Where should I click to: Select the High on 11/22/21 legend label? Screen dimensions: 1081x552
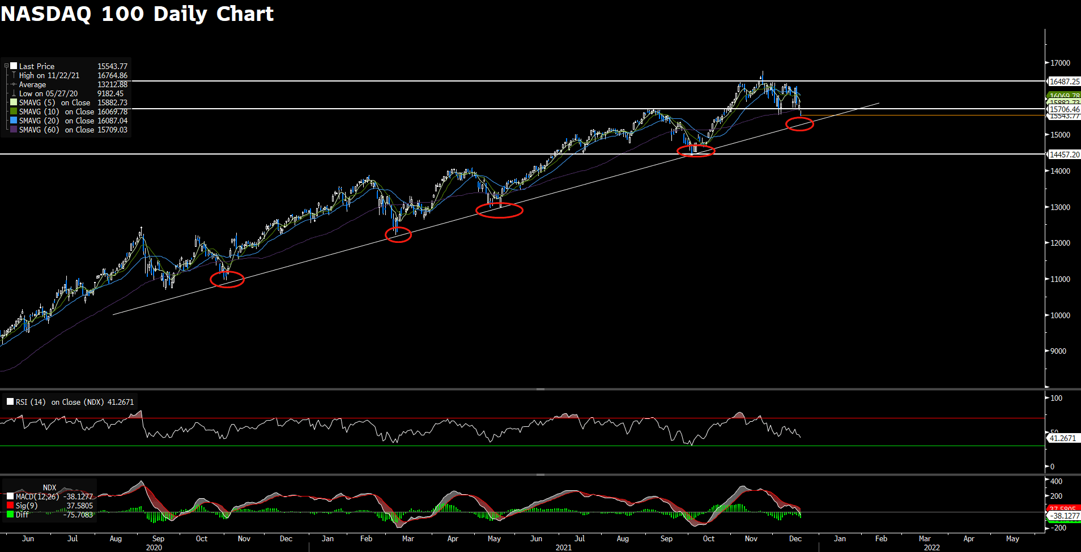tap(49, 75)
